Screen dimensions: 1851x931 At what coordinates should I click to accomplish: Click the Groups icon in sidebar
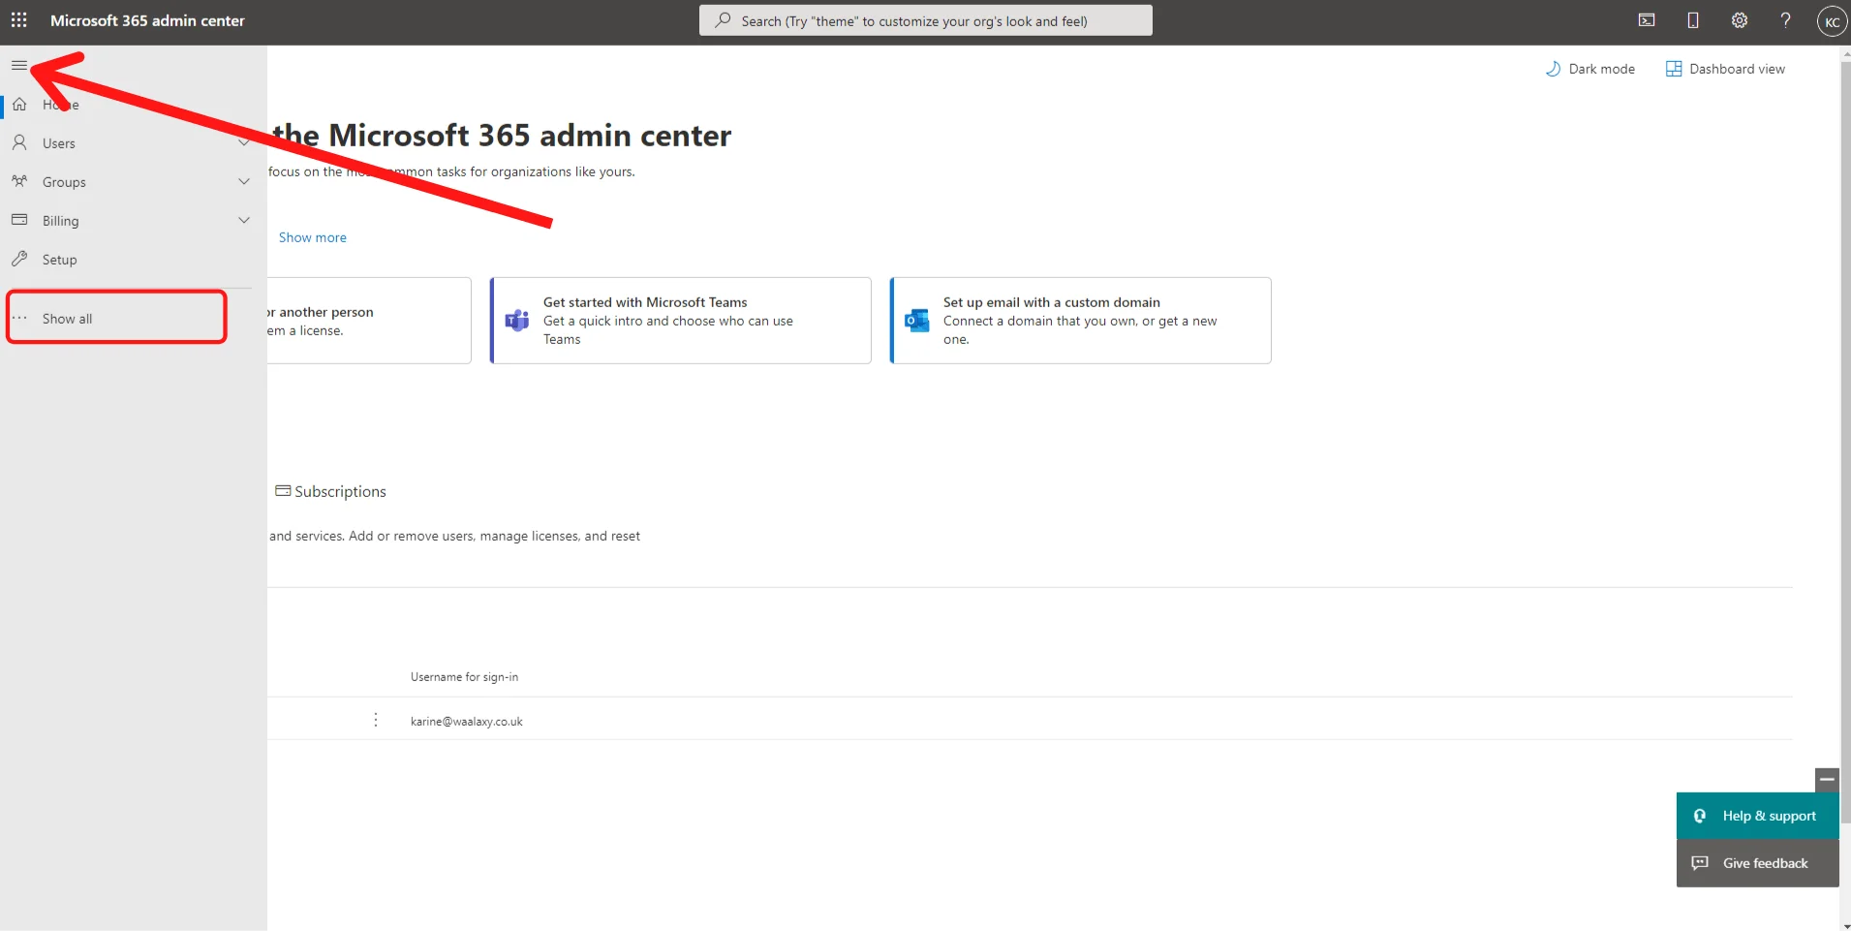[19, 182]
